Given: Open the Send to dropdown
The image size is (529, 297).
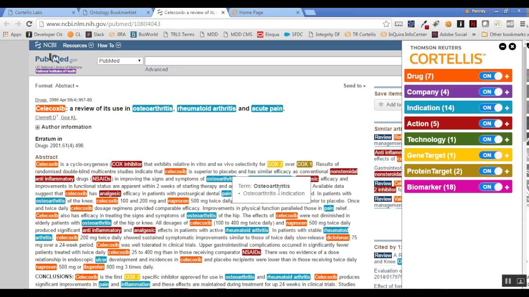Looking at the screenshot, I should point(355,86).
